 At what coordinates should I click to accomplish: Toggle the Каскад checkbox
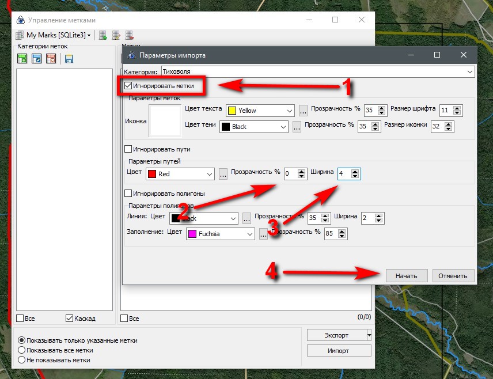(69, 319)
